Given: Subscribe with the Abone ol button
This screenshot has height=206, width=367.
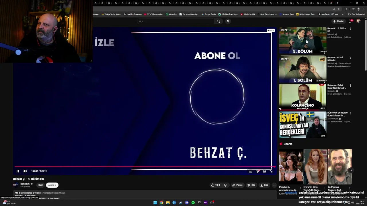Looking at the screenshot, I should pyautogui.click(x=52, y=185).
